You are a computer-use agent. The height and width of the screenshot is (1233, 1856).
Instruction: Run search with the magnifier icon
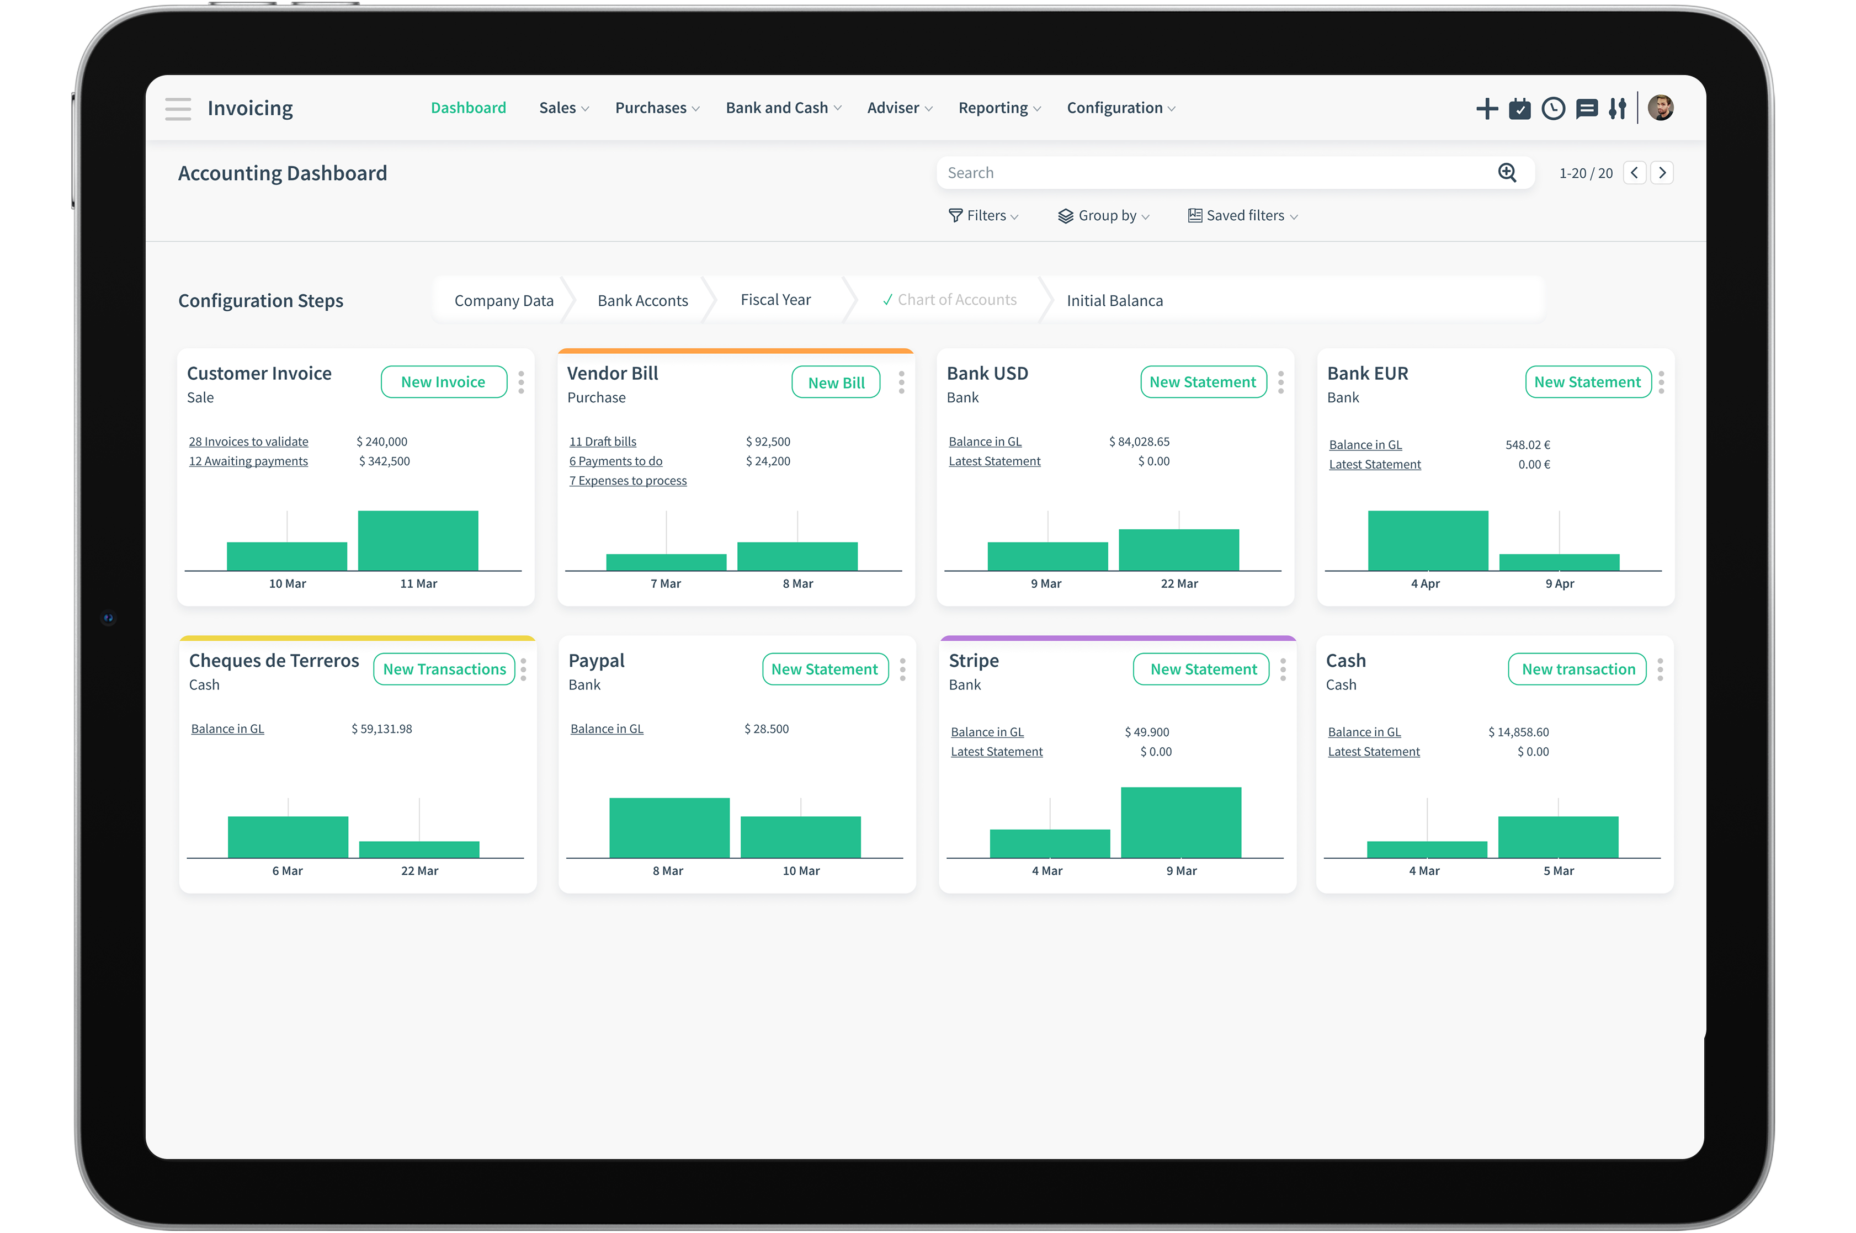(x=1506, y=172)
